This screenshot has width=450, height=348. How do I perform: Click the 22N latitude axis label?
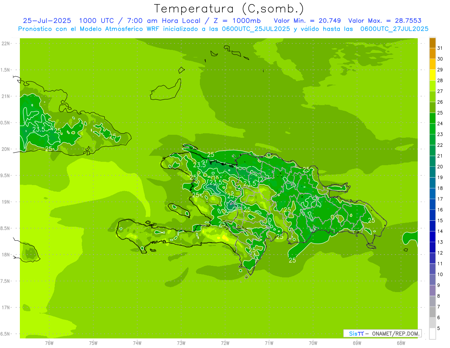pyautogui.click(x=6, y=44)
